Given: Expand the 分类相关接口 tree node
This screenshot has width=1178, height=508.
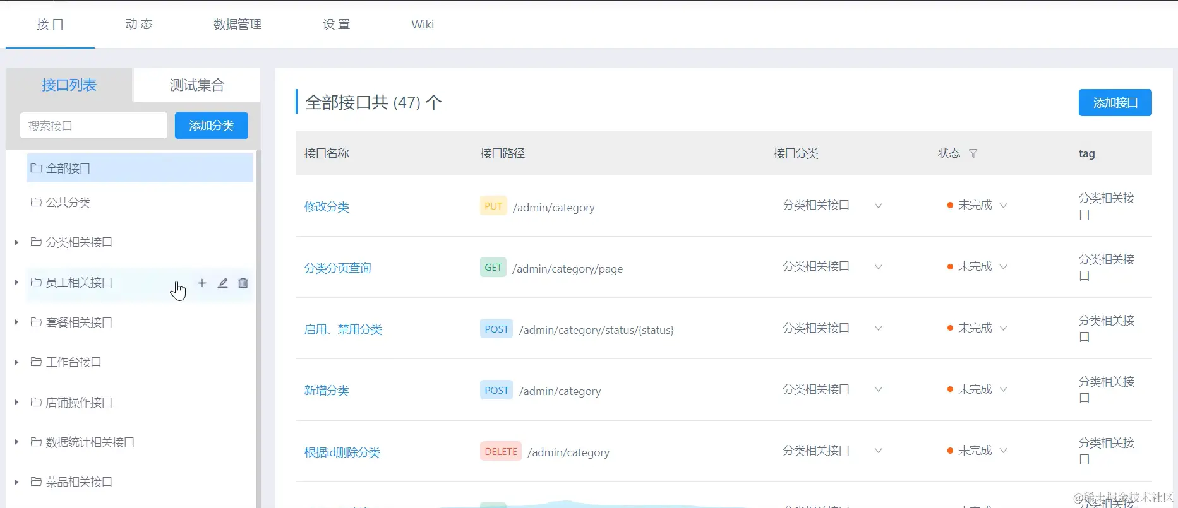Looking at the screenshot, I should coord(16,242).
